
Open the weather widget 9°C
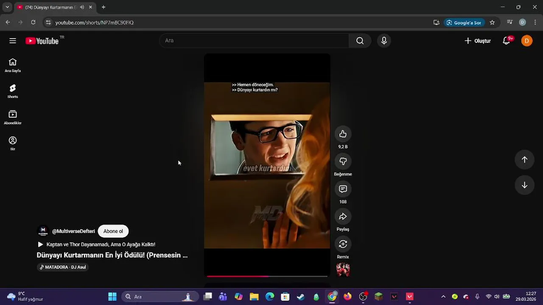coord(25,297)
